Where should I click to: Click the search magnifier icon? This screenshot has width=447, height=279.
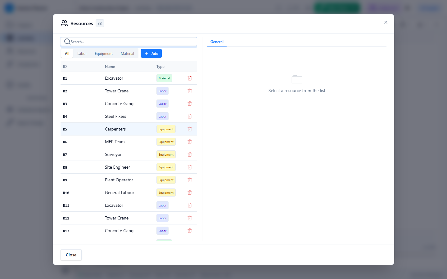pyautogui.click(x=67, y=42)
